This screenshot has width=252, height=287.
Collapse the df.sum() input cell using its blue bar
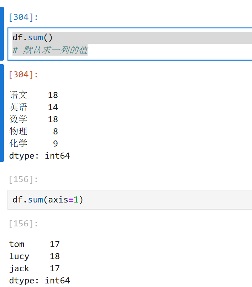[x=2, y=34]
